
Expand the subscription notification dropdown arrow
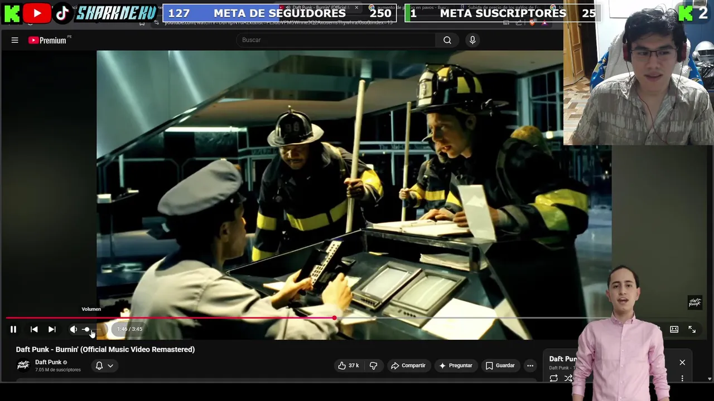(x=110, y=366)
